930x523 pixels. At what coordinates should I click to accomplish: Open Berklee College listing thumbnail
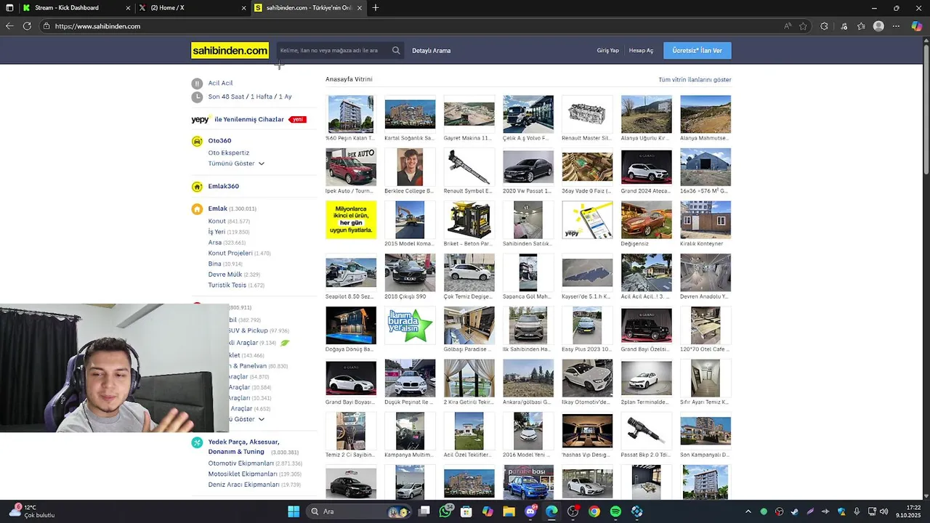click(x=410, y=167)
